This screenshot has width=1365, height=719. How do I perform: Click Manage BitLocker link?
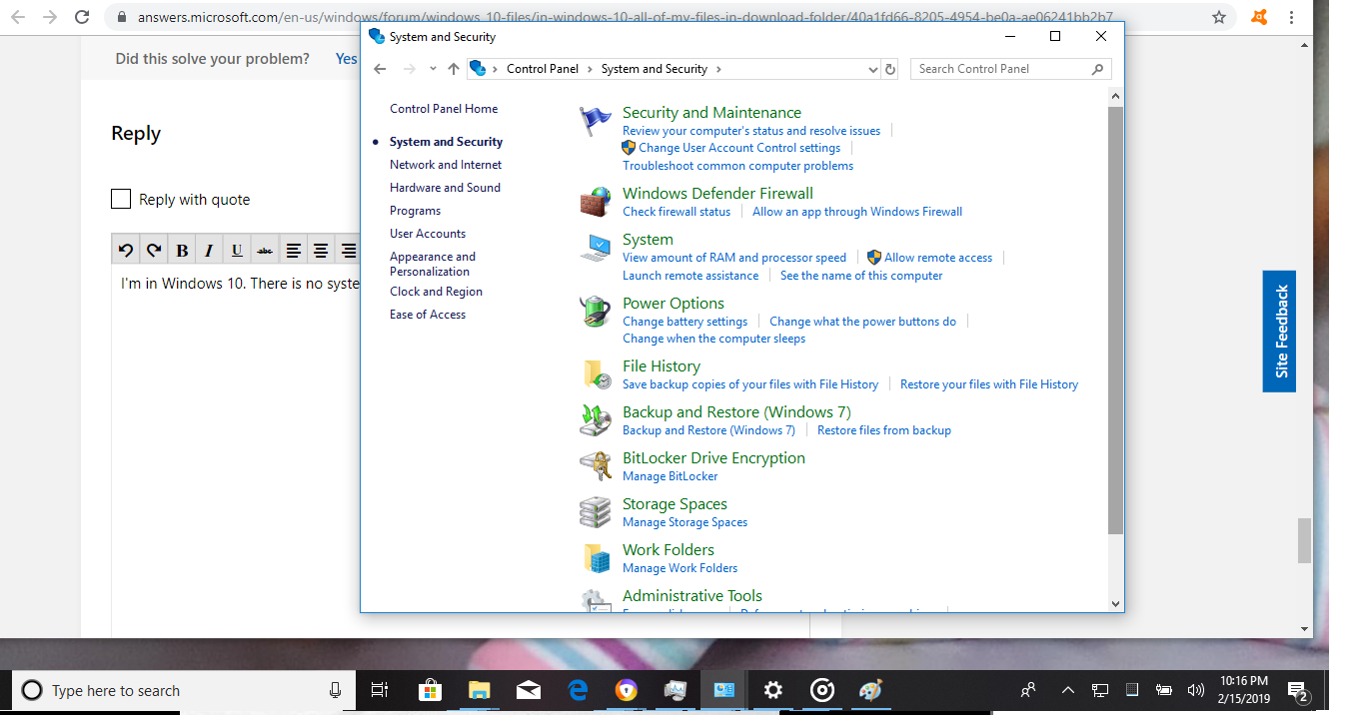670,476
